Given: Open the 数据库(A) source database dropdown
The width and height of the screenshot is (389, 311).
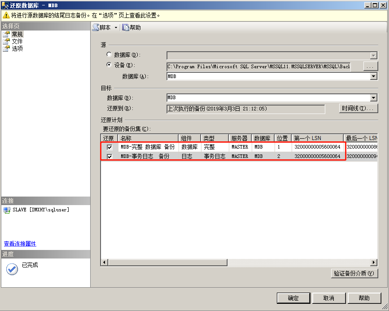Looking at the screenshot, I should click(x=374, y=76).
